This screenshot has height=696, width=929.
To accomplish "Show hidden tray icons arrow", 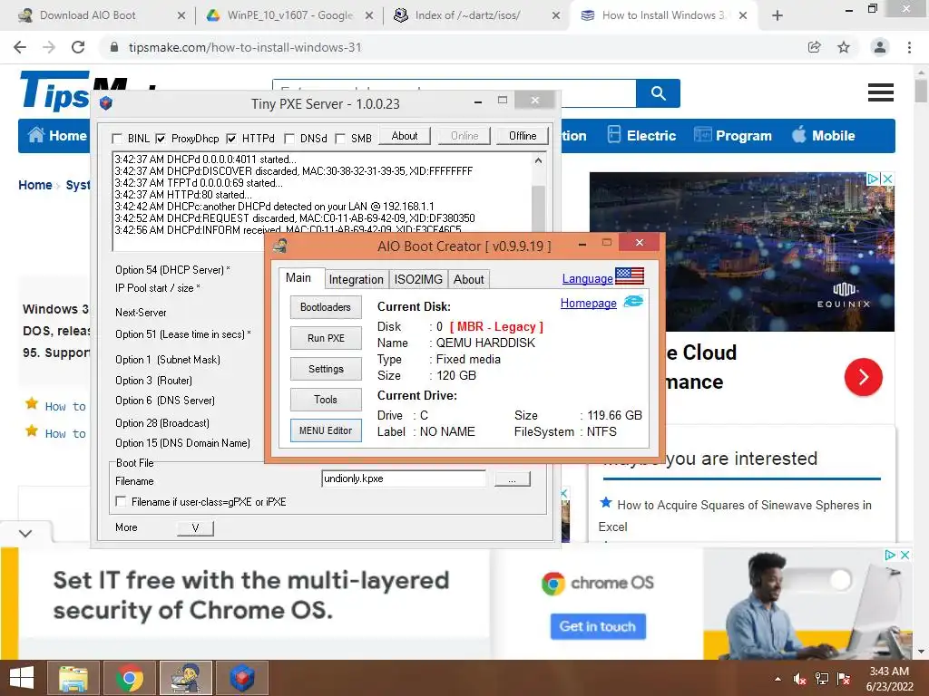I will [777, 679].
